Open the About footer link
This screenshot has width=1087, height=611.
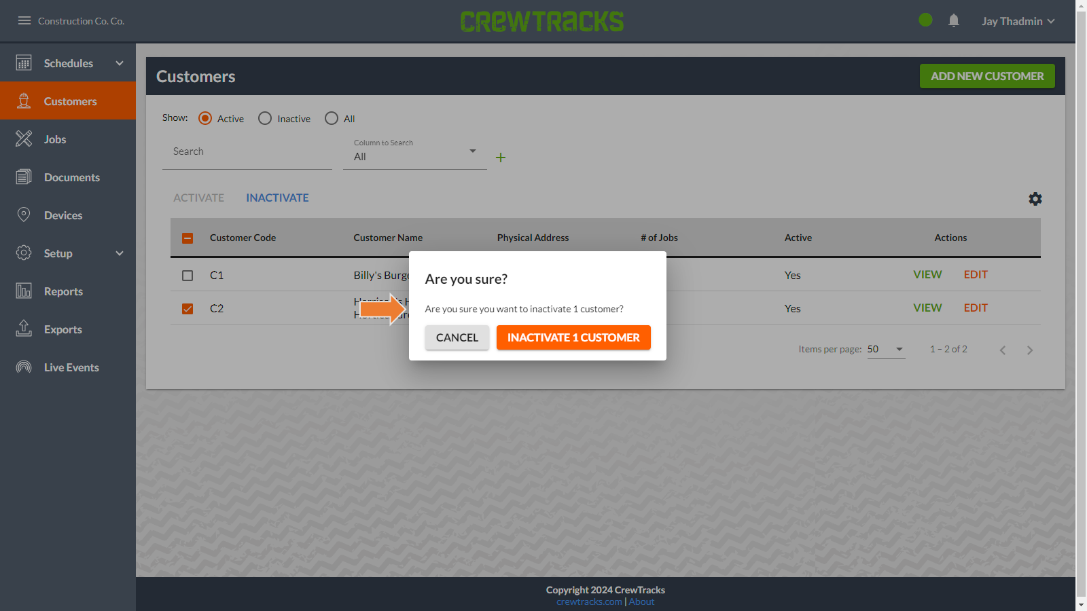point(641,601)
